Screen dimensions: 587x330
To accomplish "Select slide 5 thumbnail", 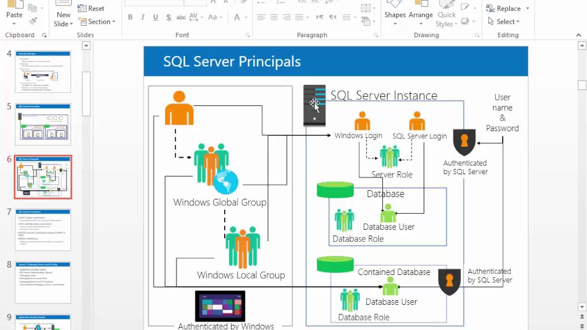I will [x=43, y=124].
